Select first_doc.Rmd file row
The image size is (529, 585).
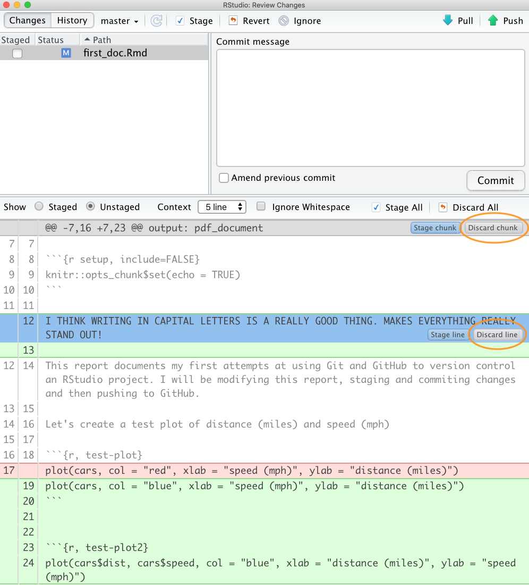104,53
